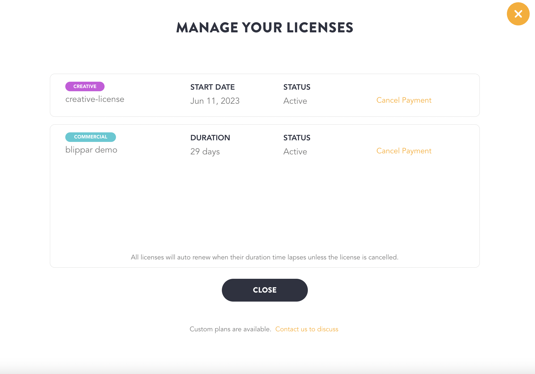Screen dimensions: 535x374
Task: Select the blippar demo license name
Action: (91, 150)
